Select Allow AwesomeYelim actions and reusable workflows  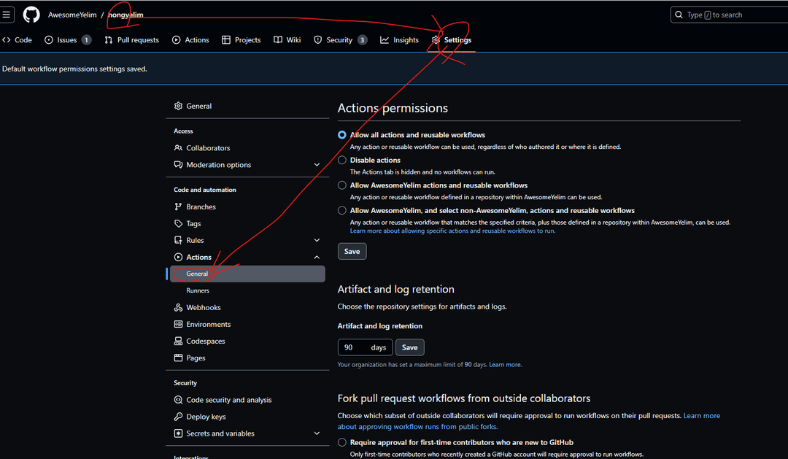[341, 185]
